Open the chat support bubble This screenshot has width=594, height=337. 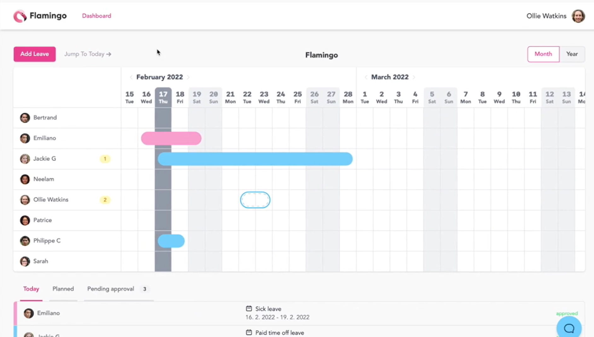coord(569,328)
